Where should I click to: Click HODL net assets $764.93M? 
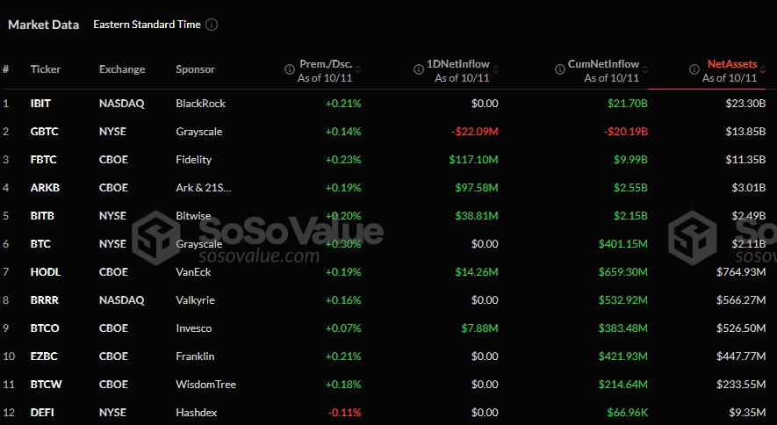coord(741,272)
